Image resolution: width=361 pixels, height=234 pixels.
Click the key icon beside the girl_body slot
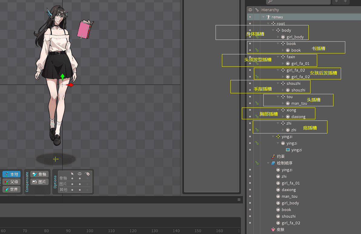click(x=257, y=37)
